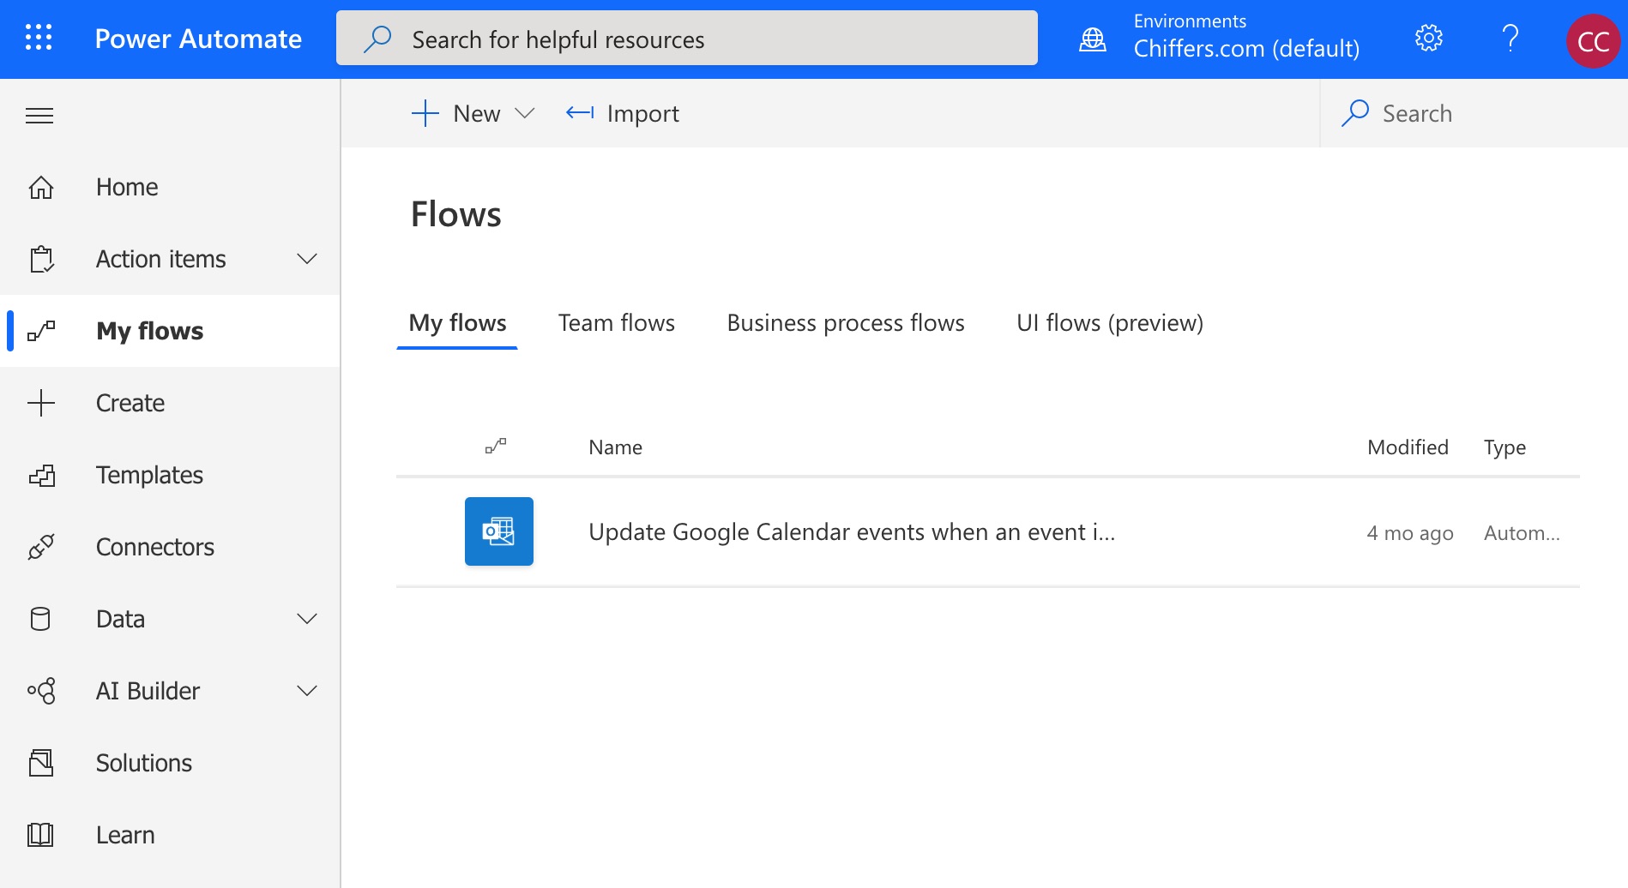The height and width of the screenshot is (888, 1628).
Task: Open the CC account avatar
Action: pos(1593,40)
